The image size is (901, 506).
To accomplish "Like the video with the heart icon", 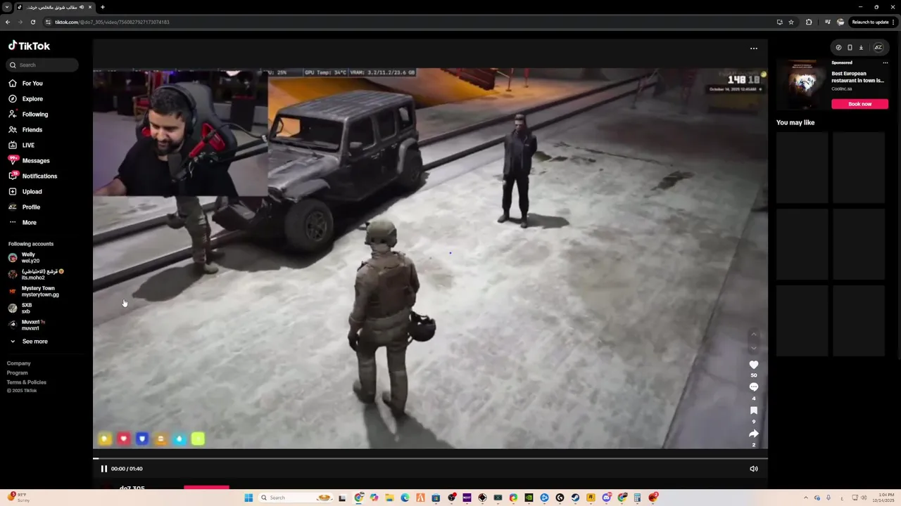I will 753,365.
